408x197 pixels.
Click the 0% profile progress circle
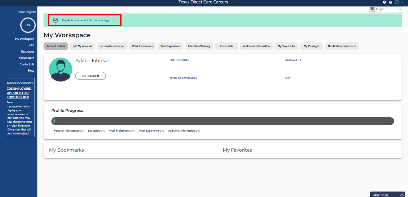pyautogui.click(x=28, y=25)
